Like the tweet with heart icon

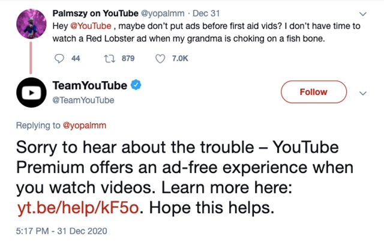pyautogui.click(x=160, y=58)
